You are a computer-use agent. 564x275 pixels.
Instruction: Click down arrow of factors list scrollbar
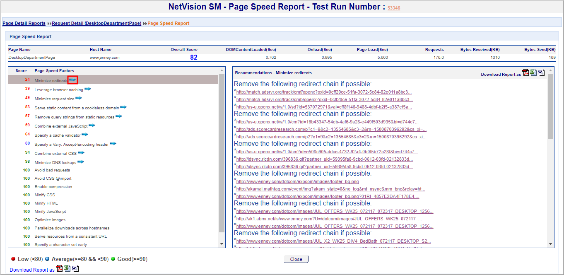pos(222,244)
